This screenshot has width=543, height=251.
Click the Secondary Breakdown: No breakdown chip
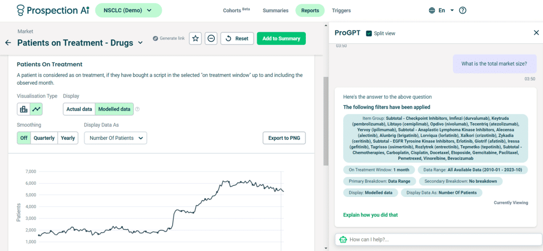point(461,181)
